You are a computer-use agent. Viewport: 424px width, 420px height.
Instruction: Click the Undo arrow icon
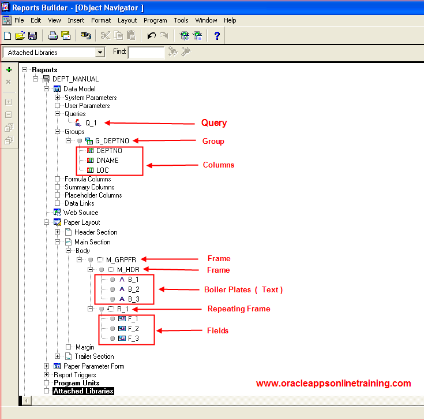pos(151,35)
